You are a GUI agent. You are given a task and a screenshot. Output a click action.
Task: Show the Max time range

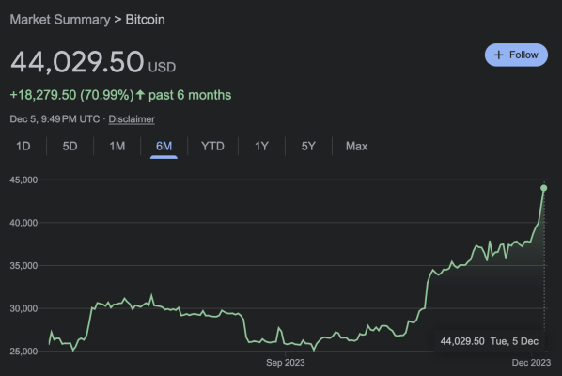pyautogui.click(x=356, y=147)
